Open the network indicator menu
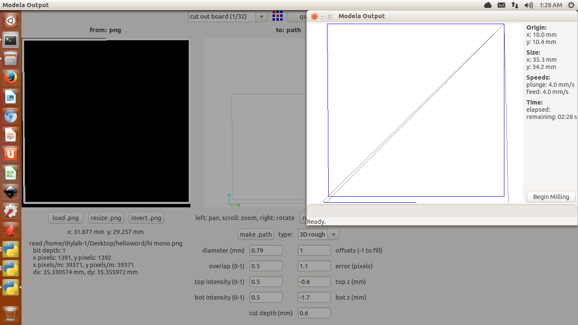578x325 pixels. (x=515, y=5)
